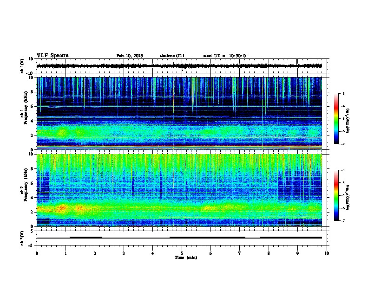Viewport: 368px width, 284px height.
Task: Click the "ch.3(V)" axis label
Action: [x=22, y=238]
